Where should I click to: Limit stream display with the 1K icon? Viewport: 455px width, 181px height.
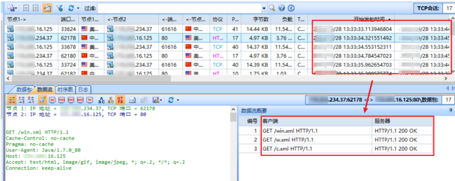tap(90, 100)
